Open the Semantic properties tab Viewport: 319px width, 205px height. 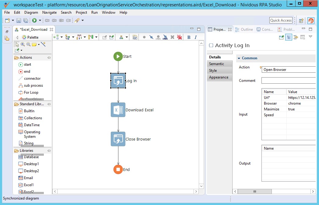click(x=219, y=64)
